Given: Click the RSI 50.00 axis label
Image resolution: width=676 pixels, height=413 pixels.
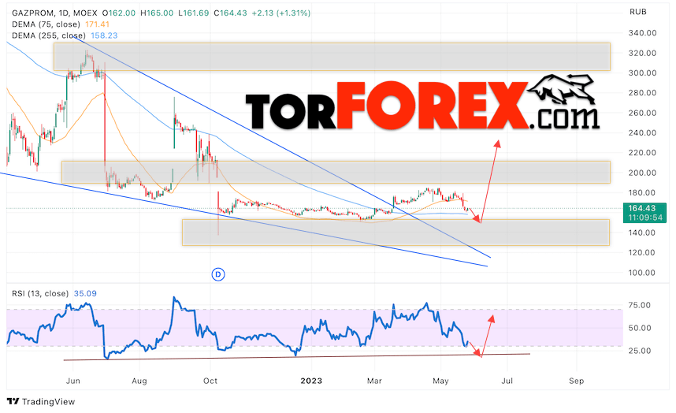Looking at the screenshot, I should coord(639,328).
